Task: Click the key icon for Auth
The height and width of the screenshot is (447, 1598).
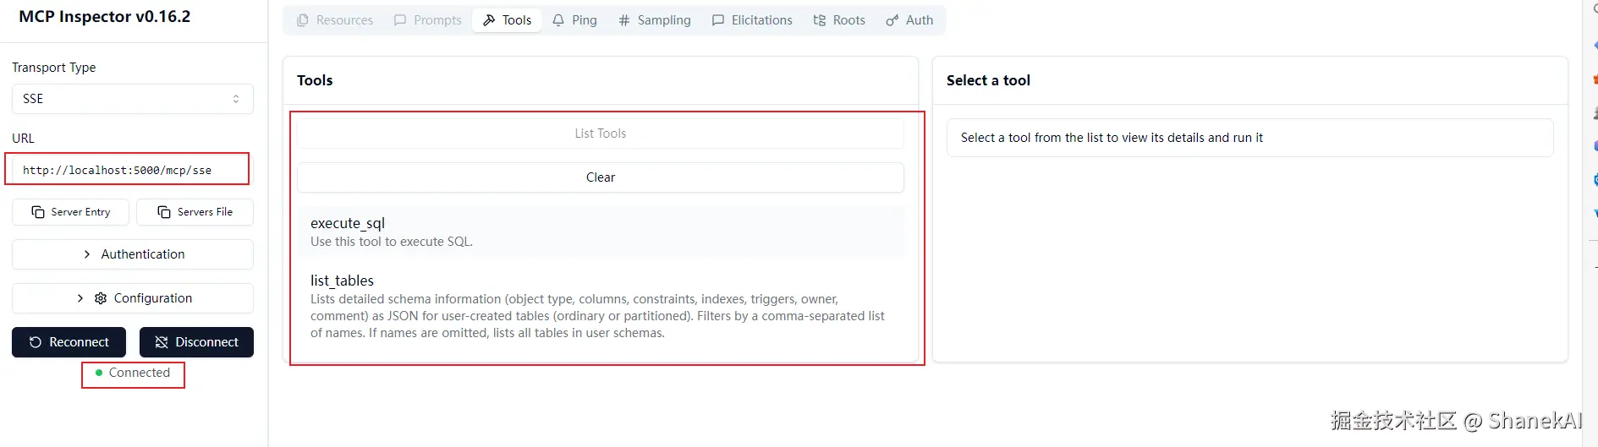Action: tap(892, 20)
